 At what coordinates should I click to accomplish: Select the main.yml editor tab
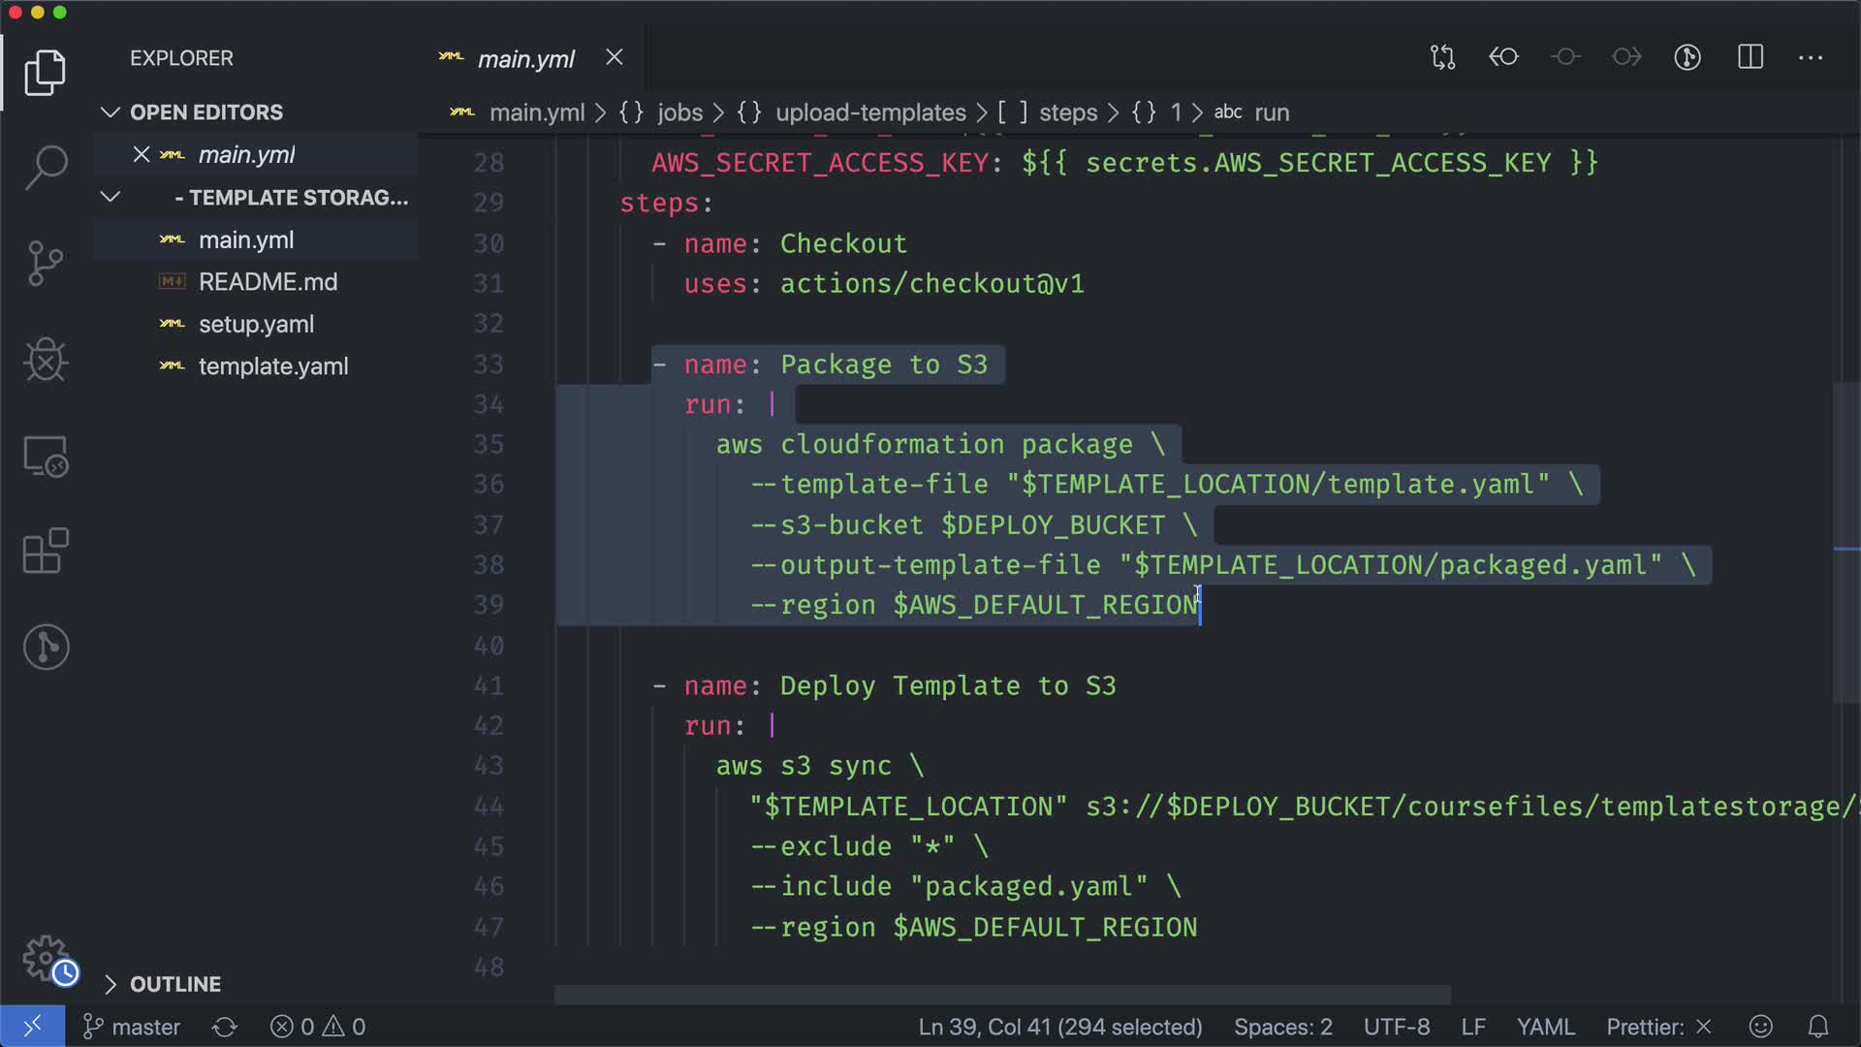525,59
